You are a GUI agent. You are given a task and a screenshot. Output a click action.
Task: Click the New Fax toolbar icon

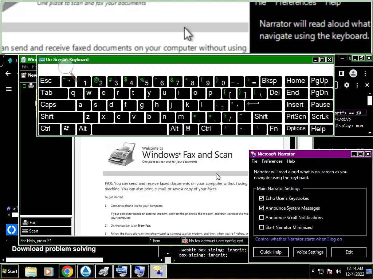24,75
